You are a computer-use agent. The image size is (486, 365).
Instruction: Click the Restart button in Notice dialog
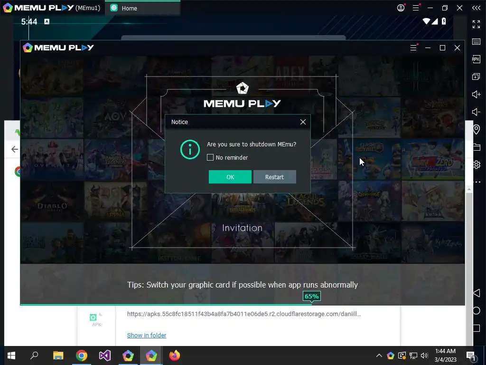coord(275,177)
